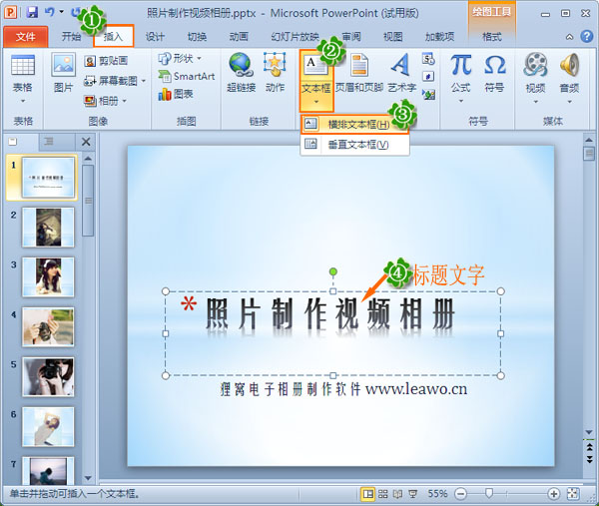
Task: Open Undo history dropdown arrow
Action: point(62,12)
